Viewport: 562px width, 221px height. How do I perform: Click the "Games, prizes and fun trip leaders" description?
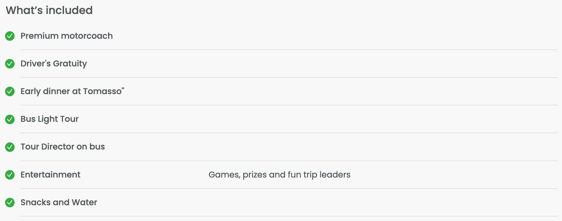point(279,175)
